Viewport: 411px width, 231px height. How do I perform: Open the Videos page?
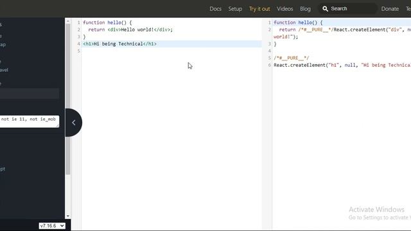coord(284,9)
